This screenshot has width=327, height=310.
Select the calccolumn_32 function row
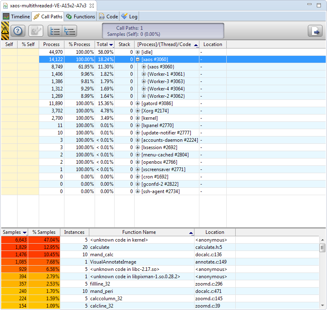(160, 299)
